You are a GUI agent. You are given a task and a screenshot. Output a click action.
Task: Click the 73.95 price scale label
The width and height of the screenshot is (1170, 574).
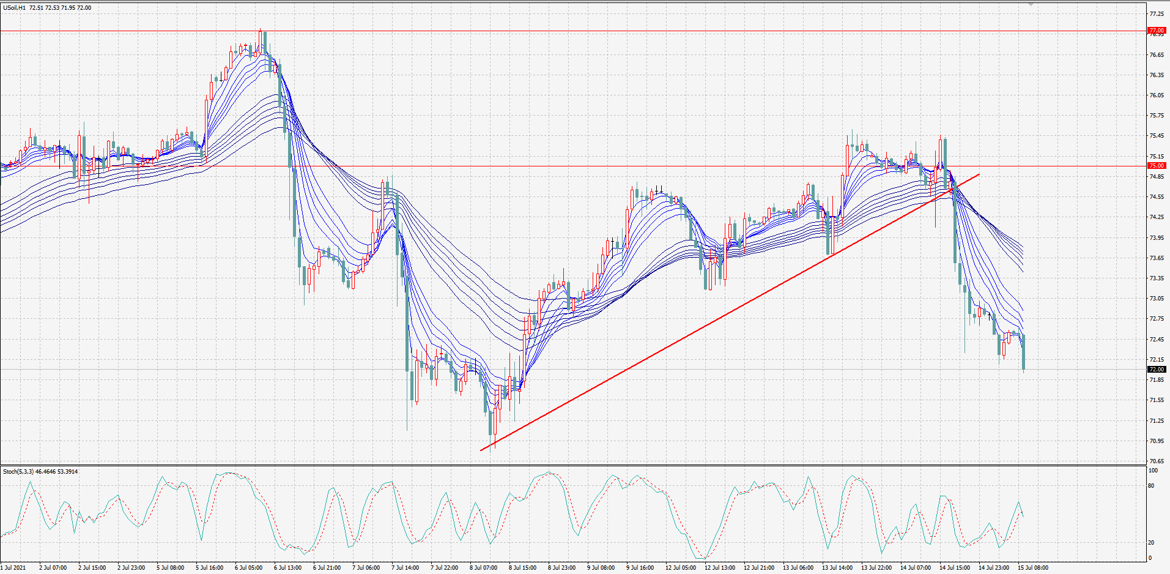pos(1157,238)
